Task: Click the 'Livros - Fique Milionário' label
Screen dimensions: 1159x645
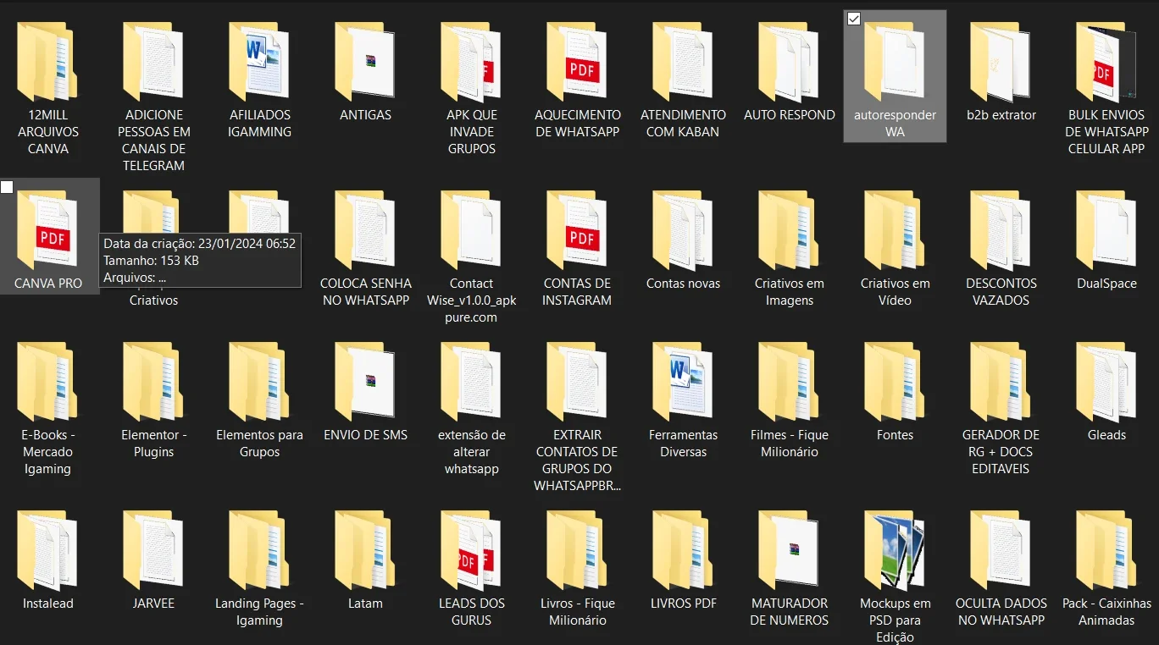Action: (577, 612)
